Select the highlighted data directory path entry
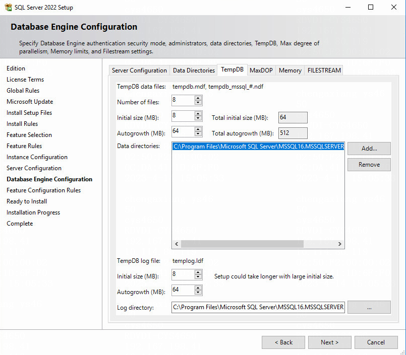 click(x=258, y=147)
